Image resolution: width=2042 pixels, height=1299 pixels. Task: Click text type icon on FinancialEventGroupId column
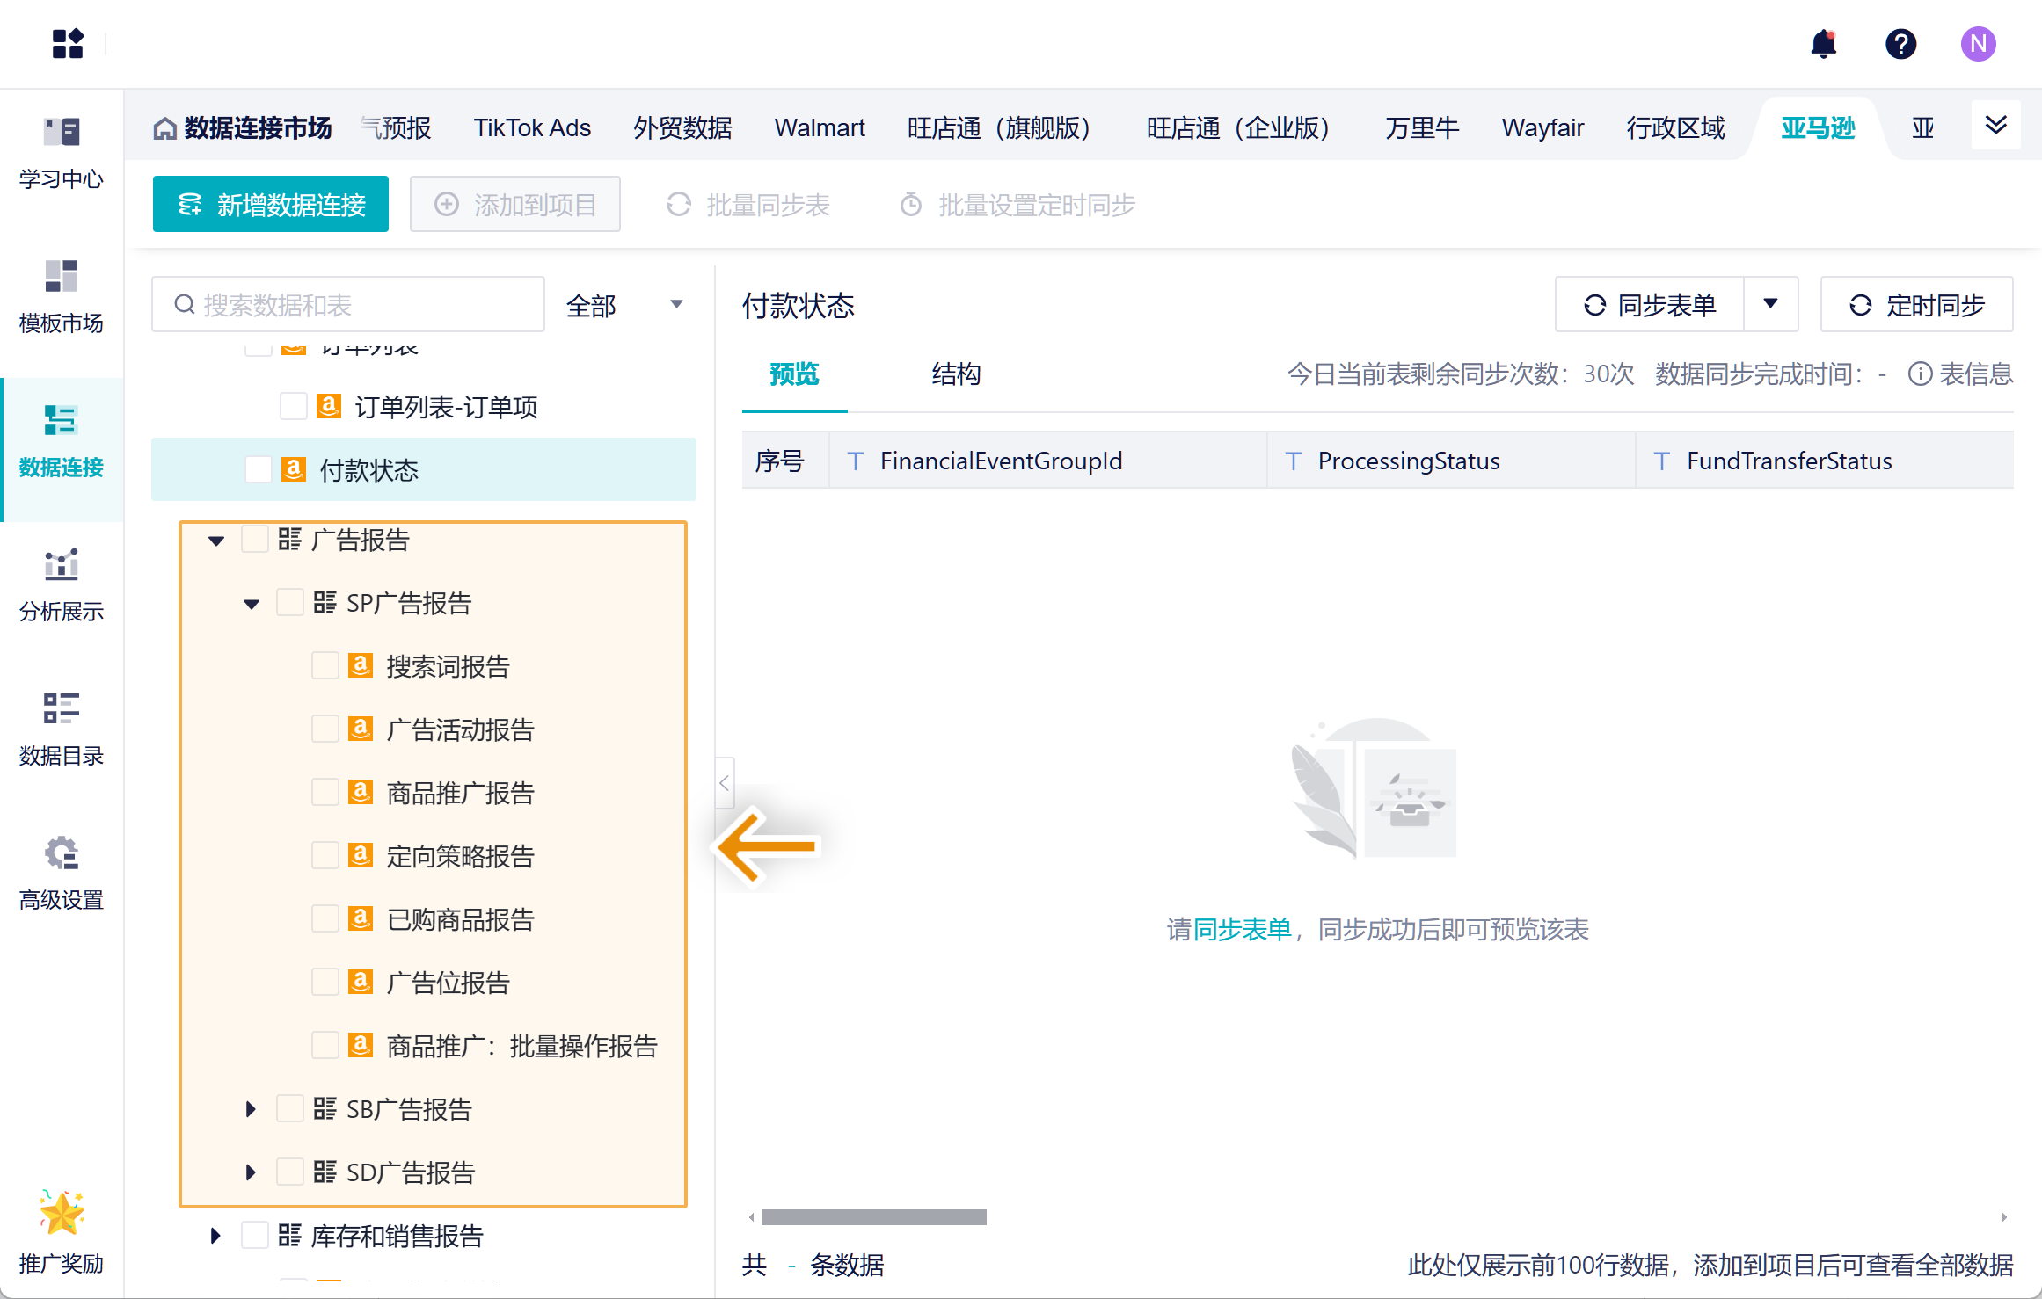coord(856,461)
